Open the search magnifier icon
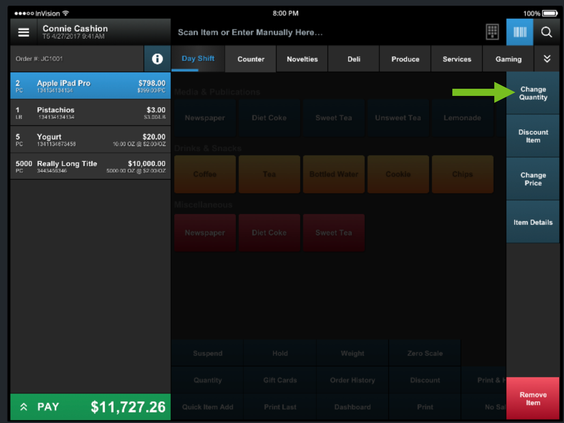Image resolution: width=564 pixels, height=423 pixels. [546, 32]
